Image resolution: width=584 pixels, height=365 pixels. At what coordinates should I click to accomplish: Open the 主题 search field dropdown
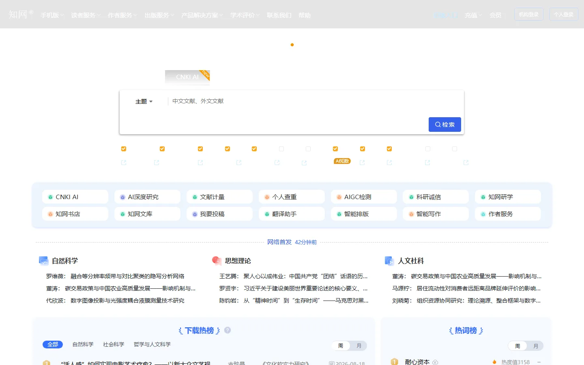144,101
